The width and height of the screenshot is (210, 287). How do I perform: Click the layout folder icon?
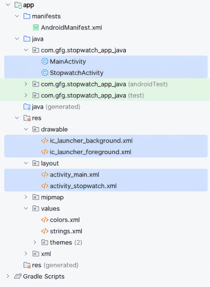pos(36,163)
